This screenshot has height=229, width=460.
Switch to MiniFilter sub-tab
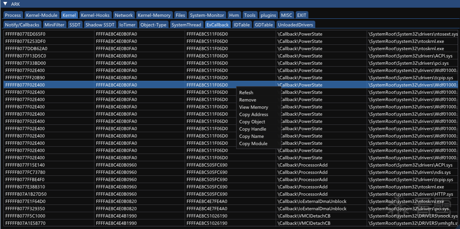click(x=54, y=25)
